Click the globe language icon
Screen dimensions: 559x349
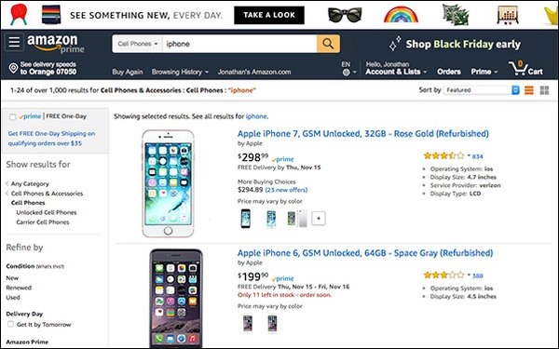(346, 73)
